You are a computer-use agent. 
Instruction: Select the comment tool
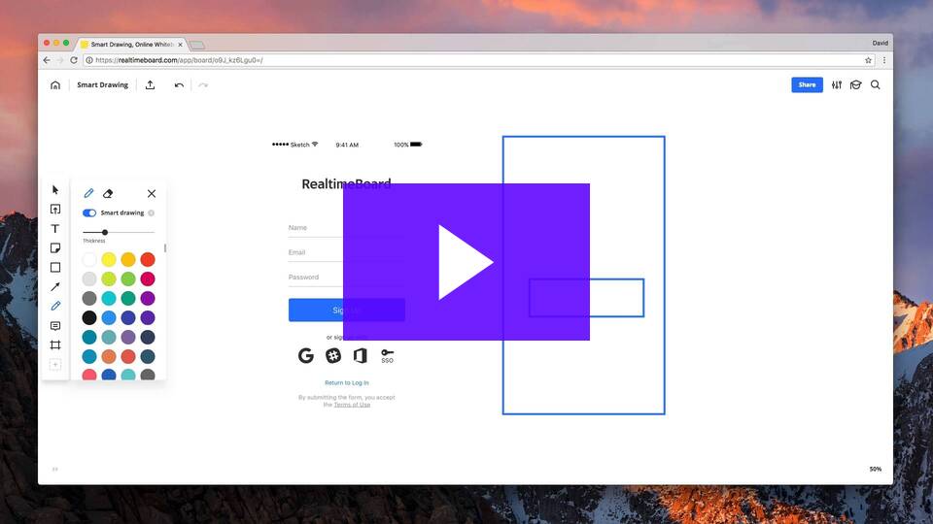[55, 326]
